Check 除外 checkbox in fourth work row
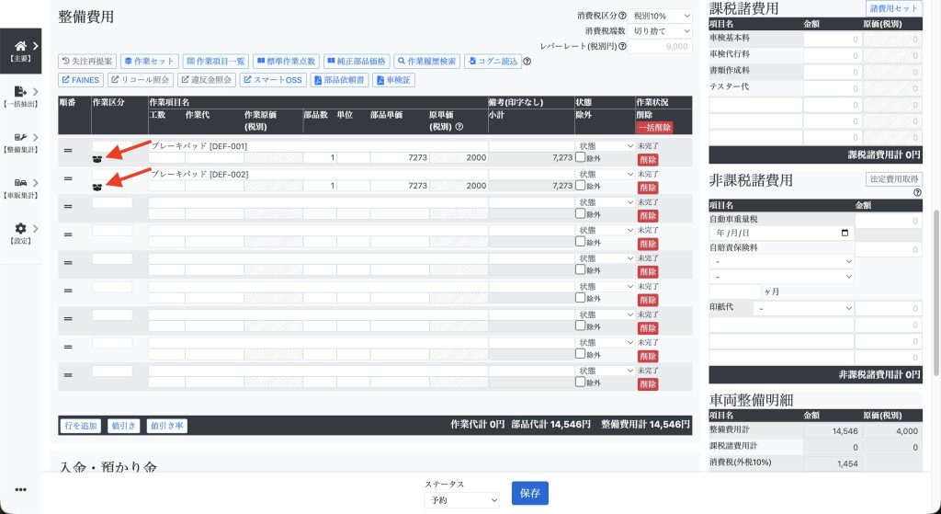The height and width of the screenshot is (514, 941). point(581,242)
